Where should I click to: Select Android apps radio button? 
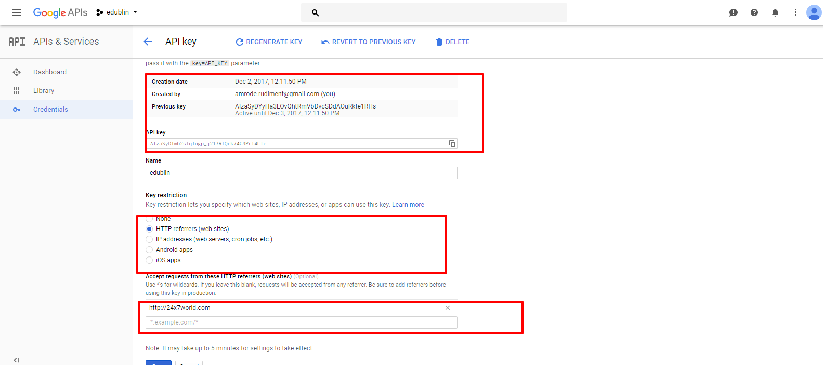point(149,250)
